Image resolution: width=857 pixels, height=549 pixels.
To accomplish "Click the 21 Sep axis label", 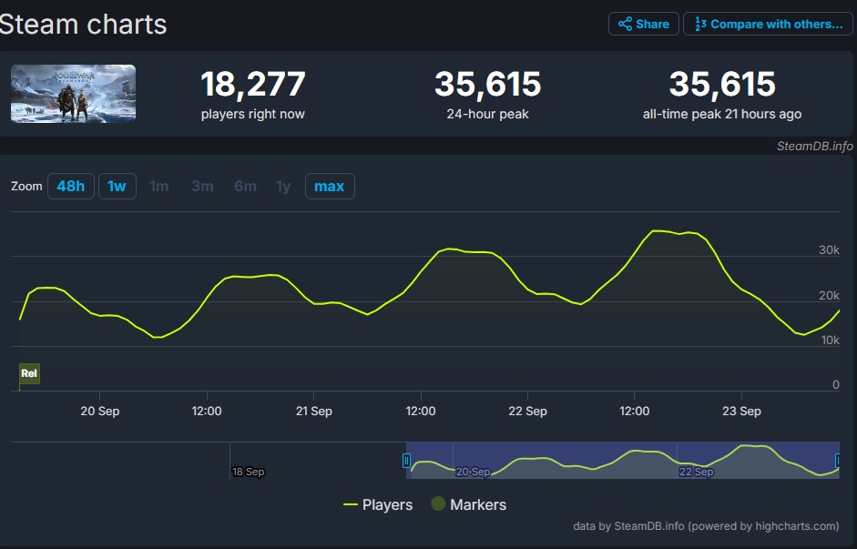I will [x=313, y=412].
